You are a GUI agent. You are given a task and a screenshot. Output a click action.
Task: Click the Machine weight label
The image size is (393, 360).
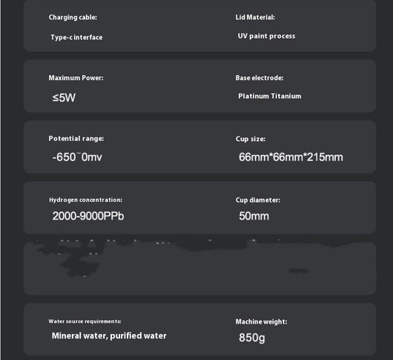[x=262, y=321]
